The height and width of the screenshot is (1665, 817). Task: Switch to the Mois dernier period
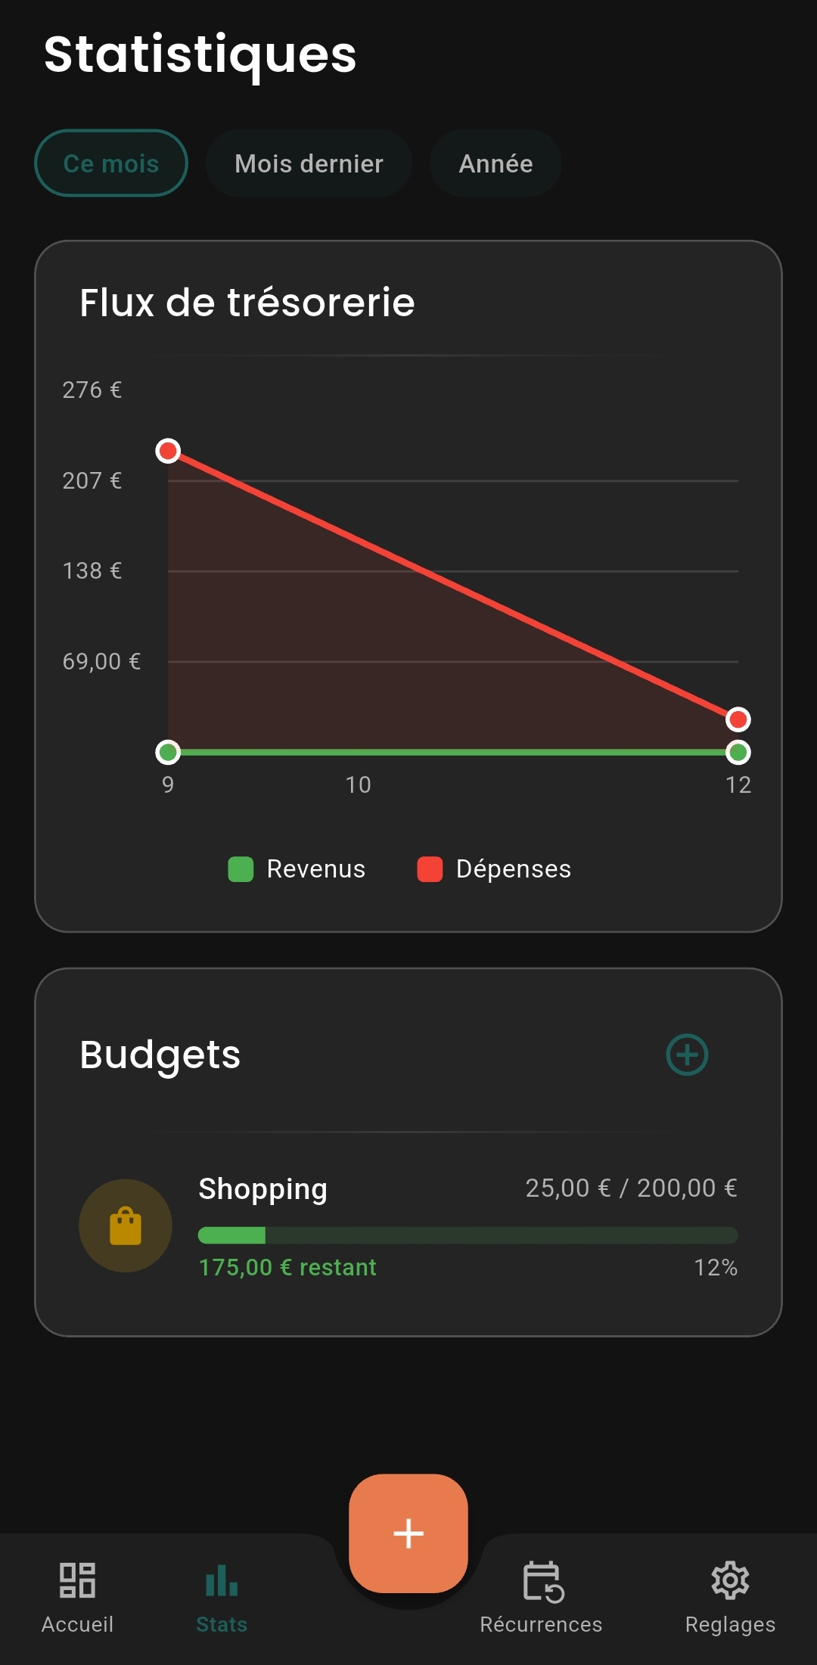point(309,163)
